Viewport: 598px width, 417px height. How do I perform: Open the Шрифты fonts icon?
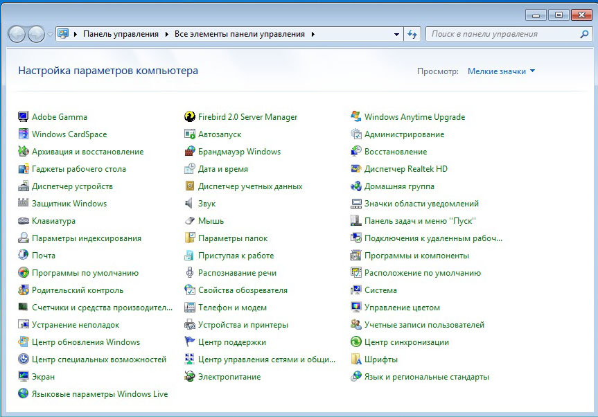356,359
